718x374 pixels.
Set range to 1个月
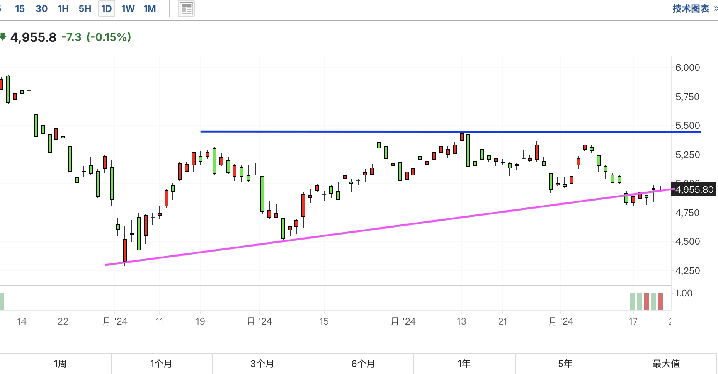pos(161,364)
